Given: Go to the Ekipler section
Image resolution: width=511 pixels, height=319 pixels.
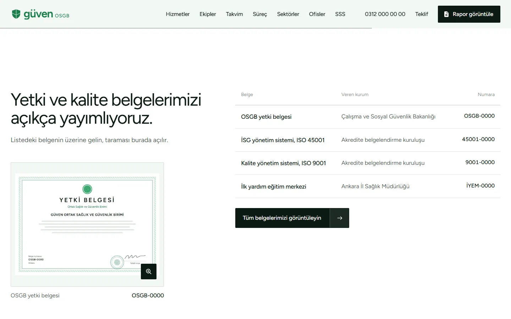Looking at the screenshot, I should (208, 14).
